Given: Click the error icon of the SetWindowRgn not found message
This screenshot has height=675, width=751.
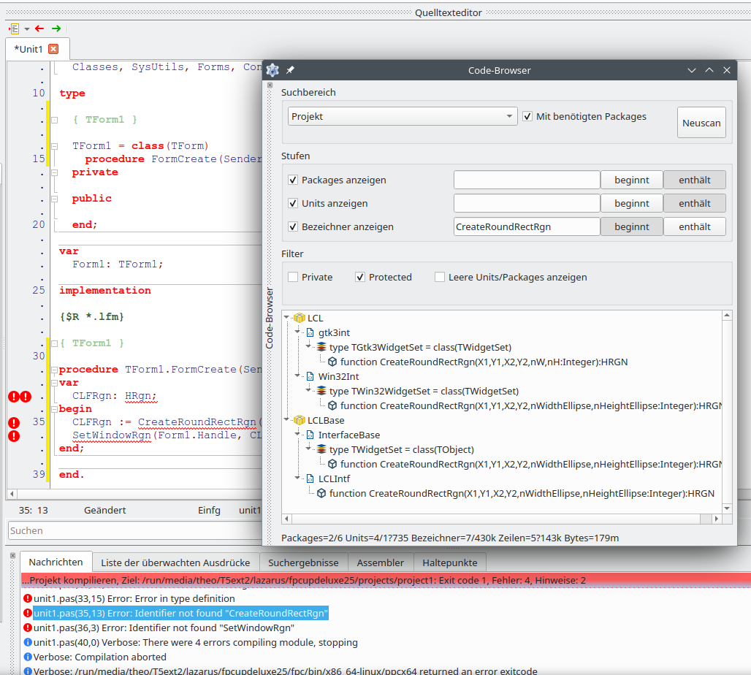Looking at the screenshot, I should point(28,628).
